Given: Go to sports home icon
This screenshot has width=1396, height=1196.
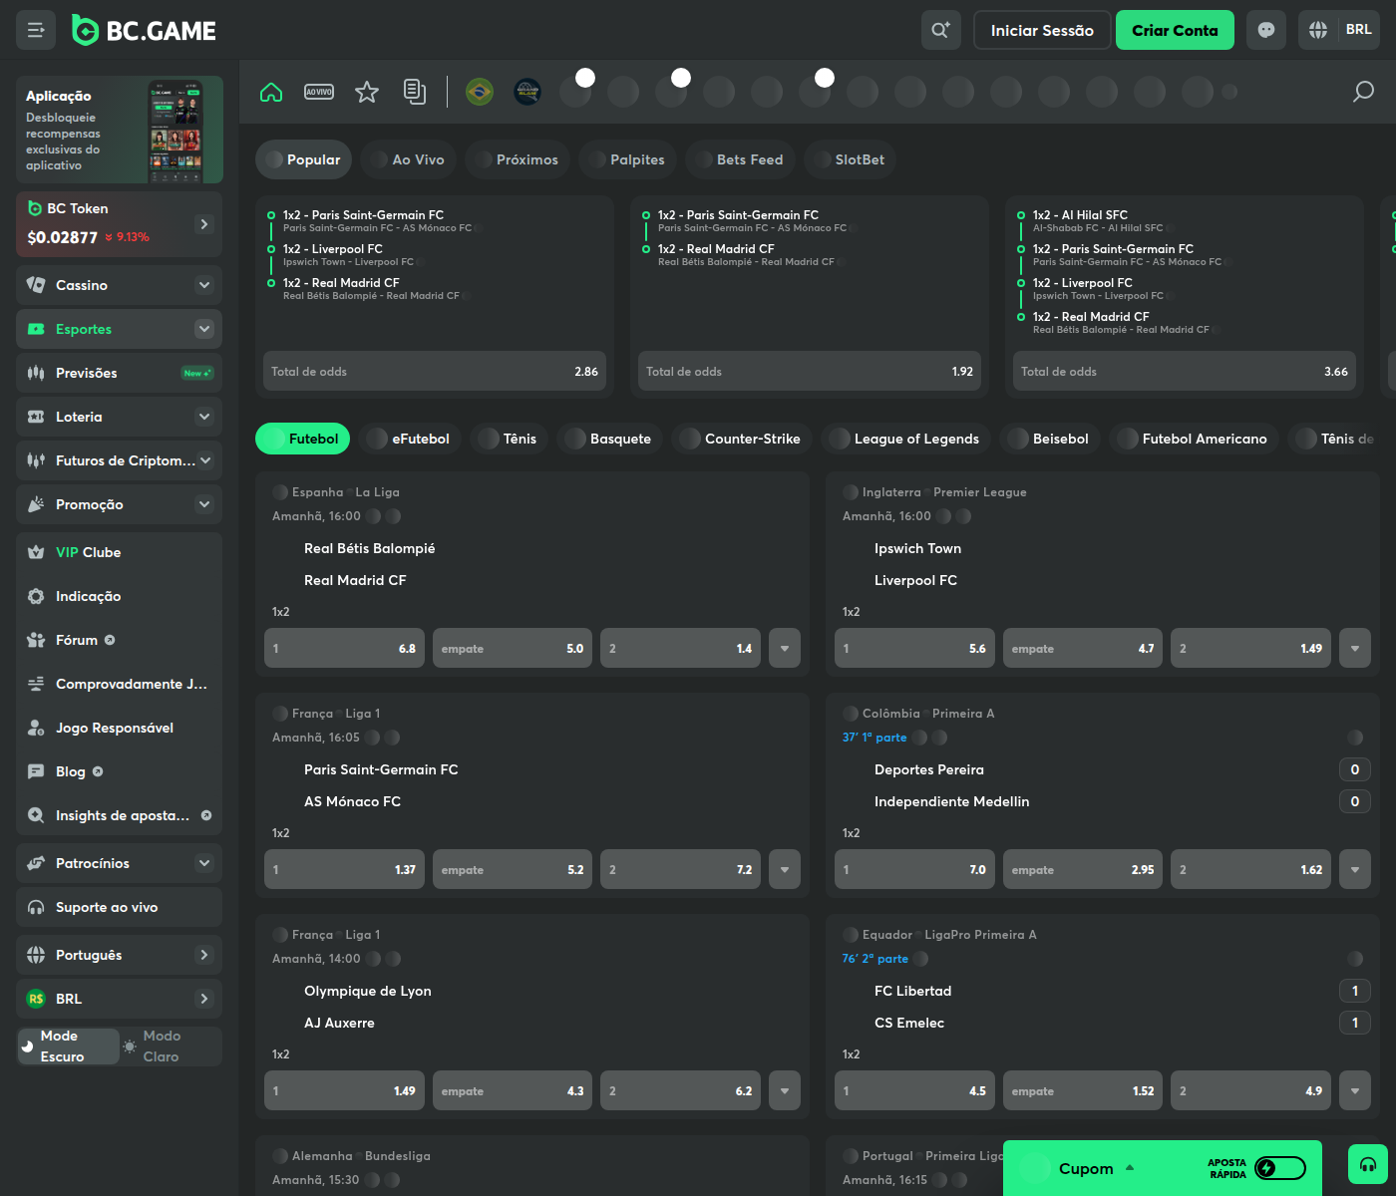Looking at the screenshot, I should (271, 93).
